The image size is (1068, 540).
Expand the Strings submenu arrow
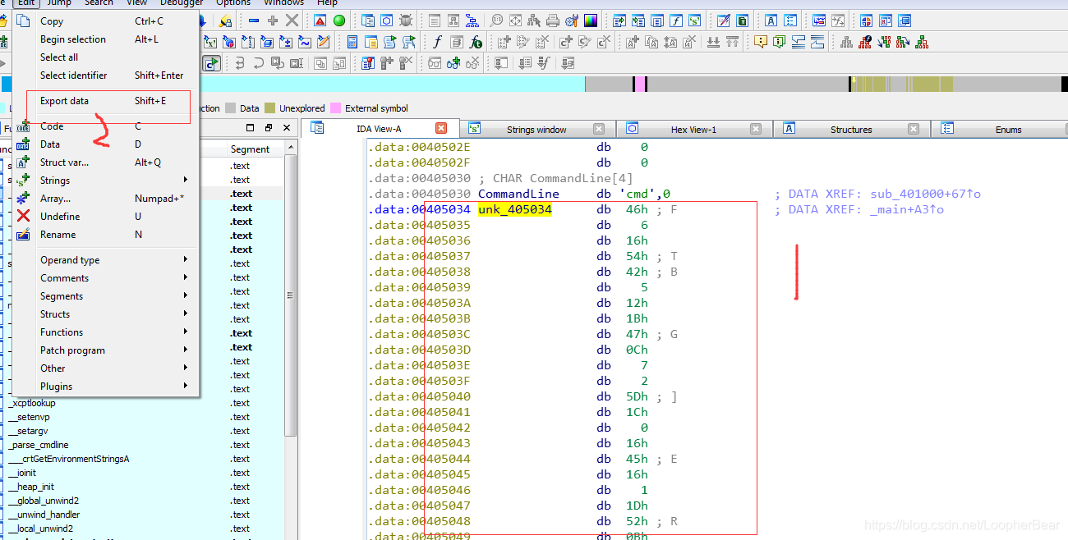186,180
